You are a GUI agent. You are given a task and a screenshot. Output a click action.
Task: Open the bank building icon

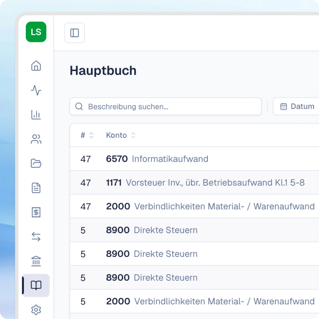tap(36, 261)
